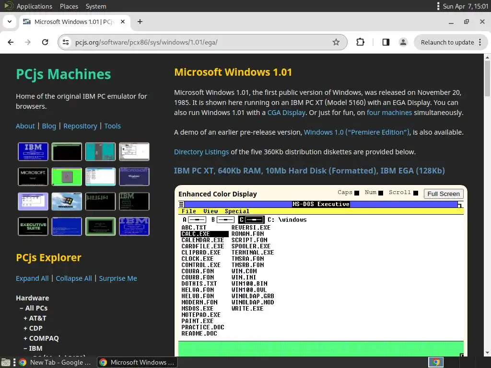Switch to New Tab - Google taskbar window
491x368 pixels.
click(x=55, y=362)
